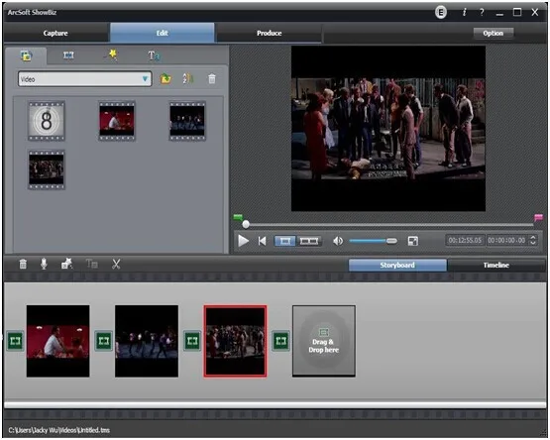Click the pink mark-out flag

(538, 218)
